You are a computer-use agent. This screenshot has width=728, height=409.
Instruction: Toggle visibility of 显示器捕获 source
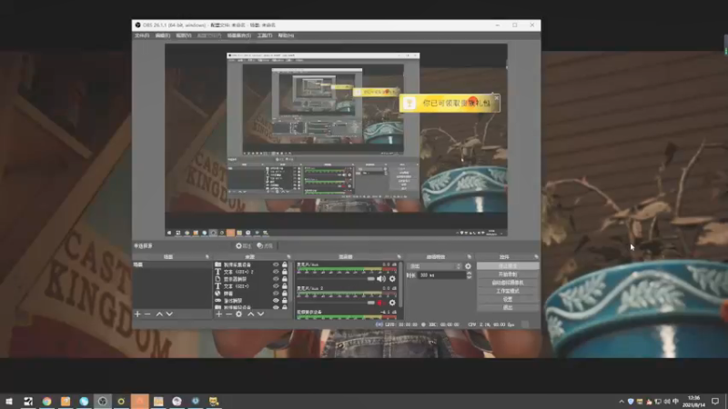(x=276, y=279)
